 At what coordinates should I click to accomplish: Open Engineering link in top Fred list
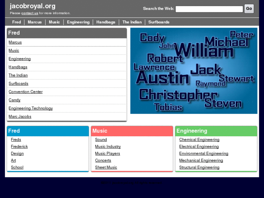[20, 59]
